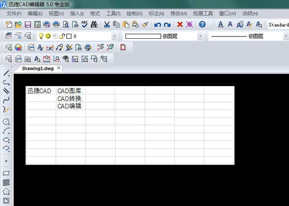
Task: Open the 绘制(D) menu
Action: tap(135, 14)
